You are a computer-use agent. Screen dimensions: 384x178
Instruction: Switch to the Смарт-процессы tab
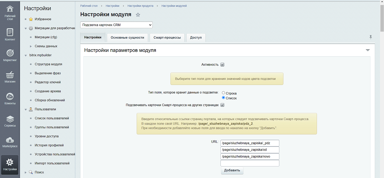point(167,37)
